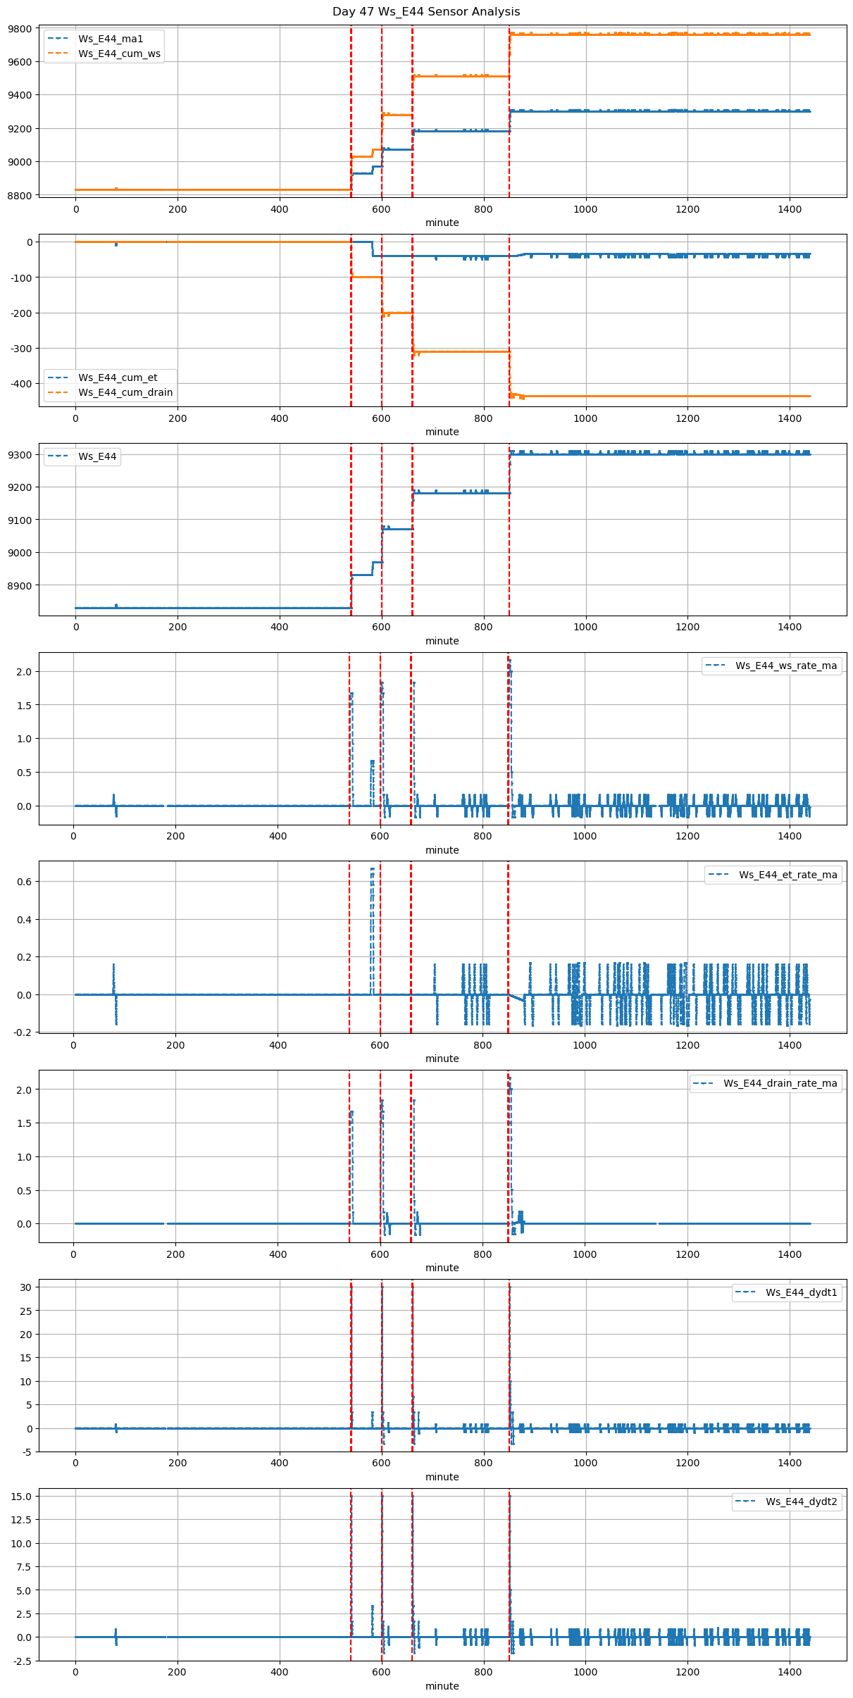Click the first red dashed marker in the Ws_E44 plot
853x1698 pixels.
coord(351,528)
